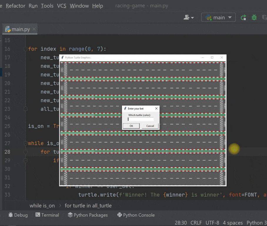Open the Python Packages panel

(x=88, y=215)
